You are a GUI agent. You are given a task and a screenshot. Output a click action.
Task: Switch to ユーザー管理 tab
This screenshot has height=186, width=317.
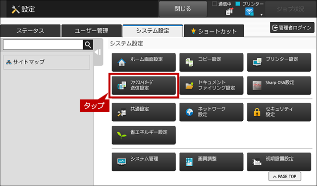click(92, 31)
